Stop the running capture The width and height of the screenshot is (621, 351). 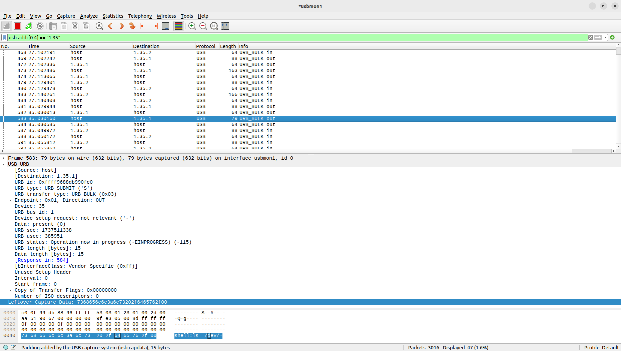click(x=17, y=26)
